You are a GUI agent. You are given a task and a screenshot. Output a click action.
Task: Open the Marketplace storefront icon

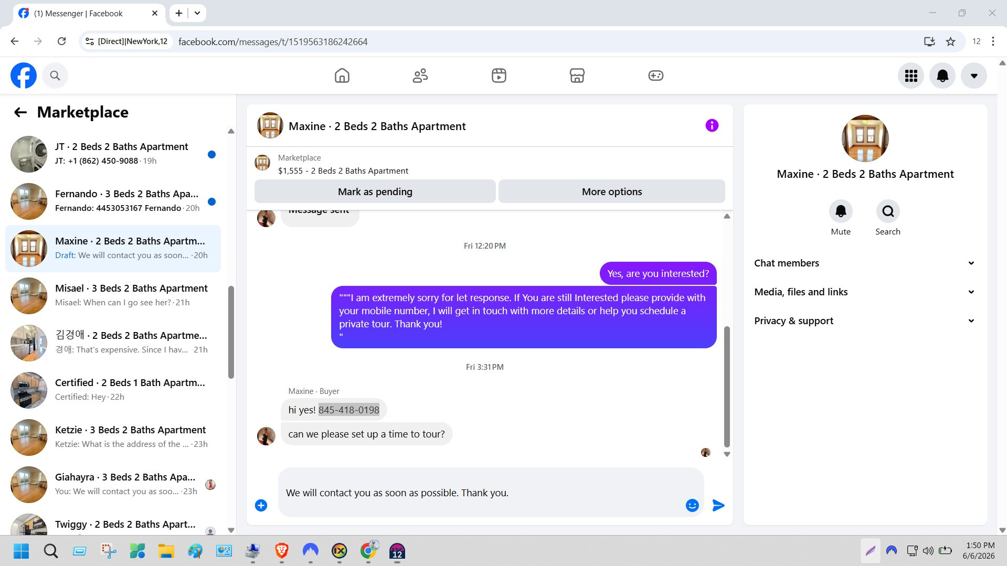[577, 76]
